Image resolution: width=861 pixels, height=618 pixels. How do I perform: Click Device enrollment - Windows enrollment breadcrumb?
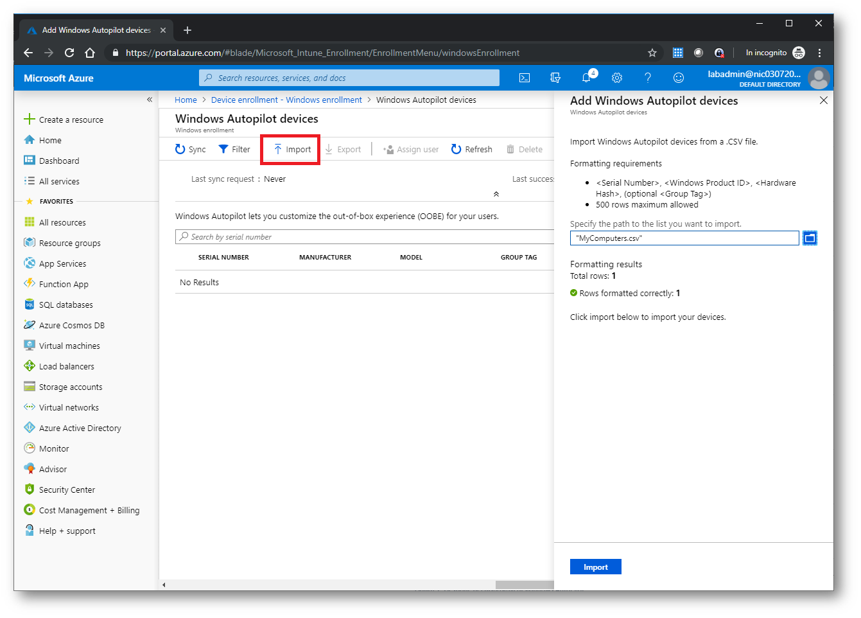tap(286, 100)
